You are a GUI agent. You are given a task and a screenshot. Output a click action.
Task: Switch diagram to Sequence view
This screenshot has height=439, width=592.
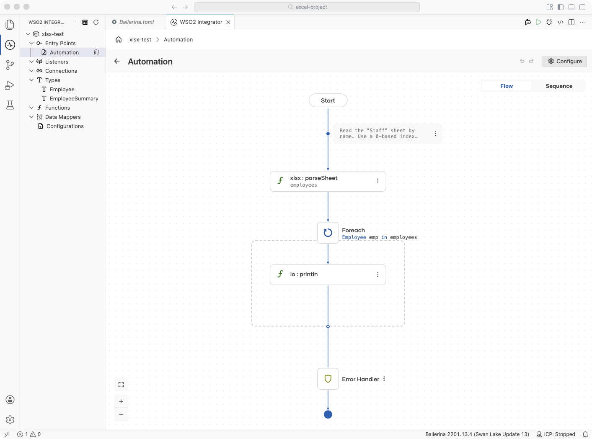tap(559, 86)
